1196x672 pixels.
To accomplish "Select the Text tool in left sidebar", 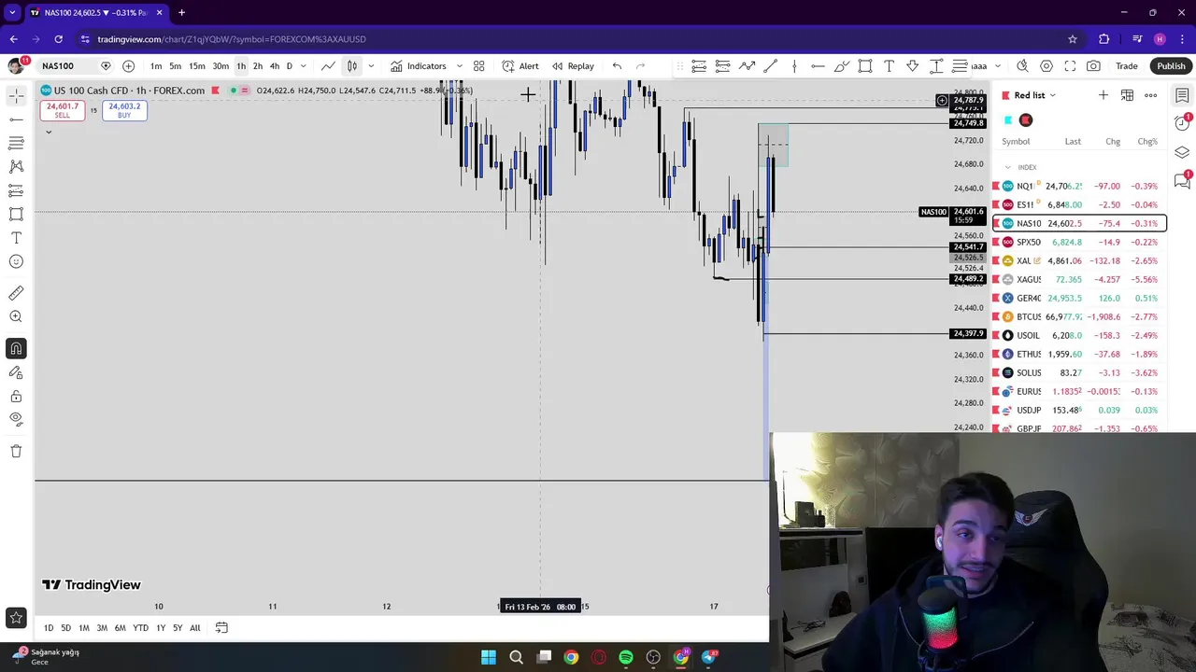I will click(16, 238).
